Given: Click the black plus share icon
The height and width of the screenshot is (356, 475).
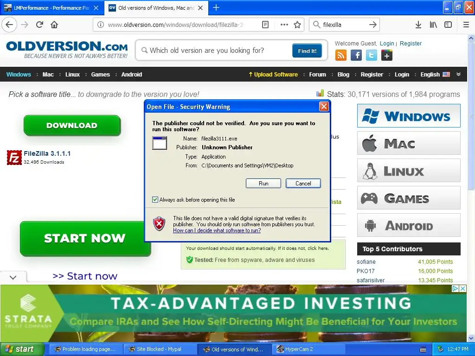Looking at the screenshot, I should pos(386,55).
